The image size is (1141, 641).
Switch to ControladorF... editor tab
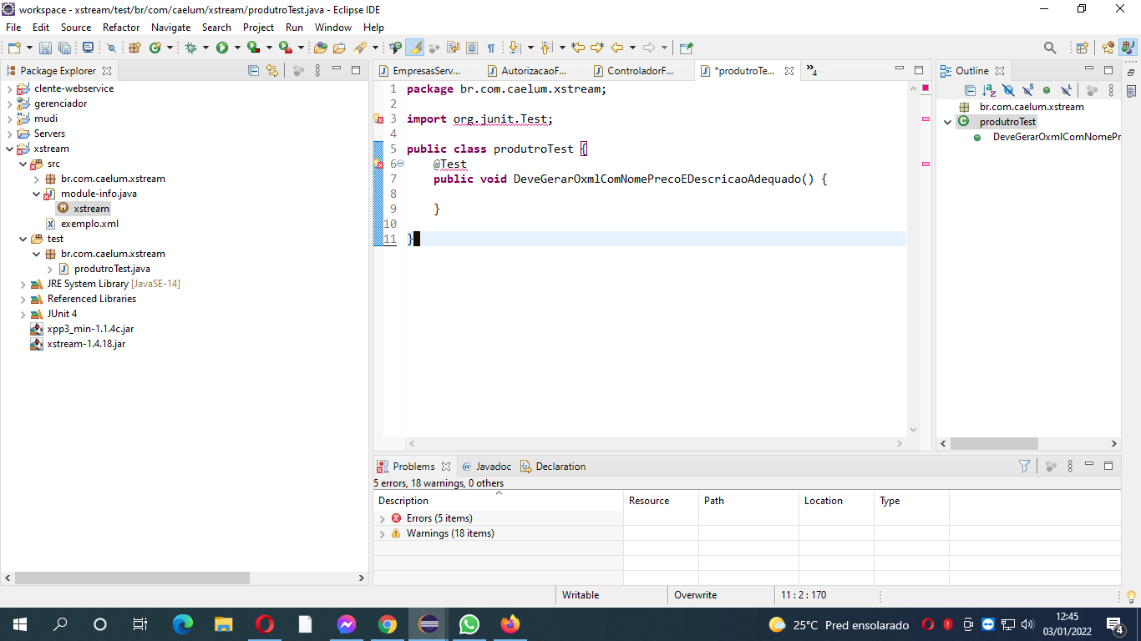click(x=633, y=71)
